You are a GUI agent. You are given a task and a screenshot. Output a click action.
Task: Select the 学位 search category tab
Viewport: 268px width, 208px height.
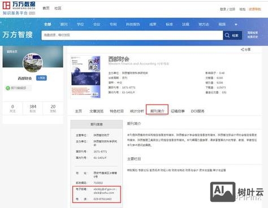(80, 24)
